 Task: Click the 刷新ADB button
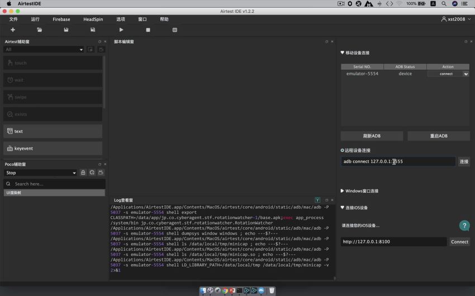[372, 136]
